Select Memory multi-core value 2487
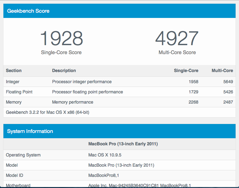The width and height of the screenshot is (239, 188). point(228,102)
